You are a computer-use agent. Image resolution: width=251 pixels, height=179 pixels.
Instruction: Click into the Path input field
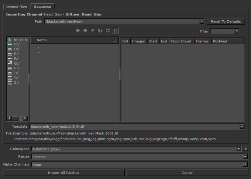click(x=122, y=21)
